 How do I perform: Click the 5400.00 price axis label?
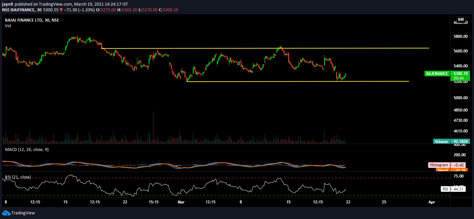point(460,66)
